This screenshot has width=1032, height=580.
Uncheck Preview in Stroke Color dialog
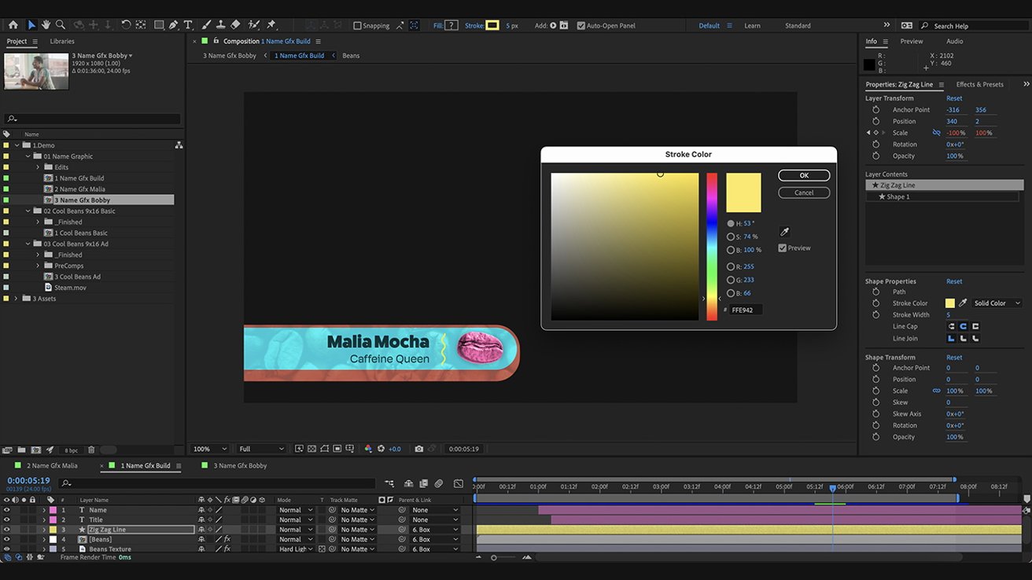point(782,248)
